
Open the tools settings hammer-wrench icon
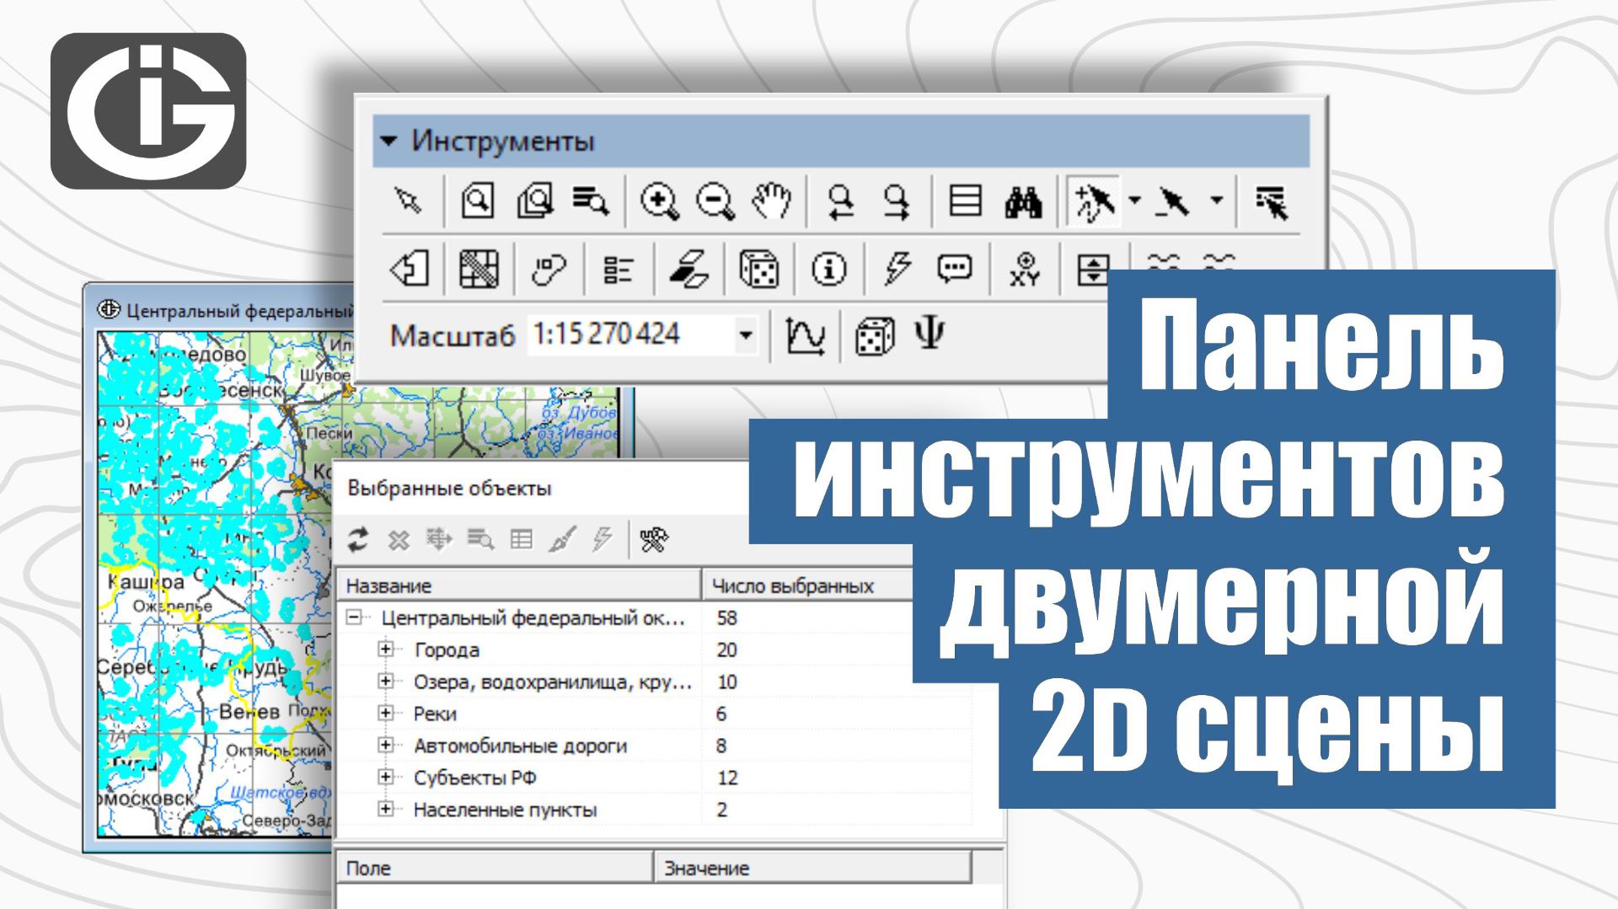(654, 539)
